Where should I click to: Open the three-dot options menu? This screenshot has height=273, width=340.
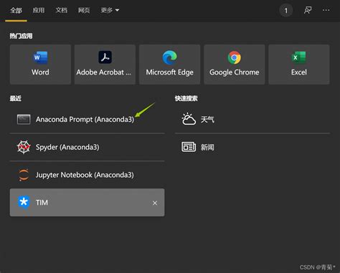click(x=326, y=10)
